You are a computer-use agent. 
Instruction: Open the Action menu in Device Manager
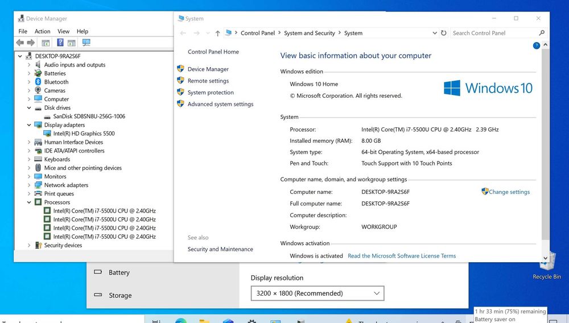click(x=43, y=31)
